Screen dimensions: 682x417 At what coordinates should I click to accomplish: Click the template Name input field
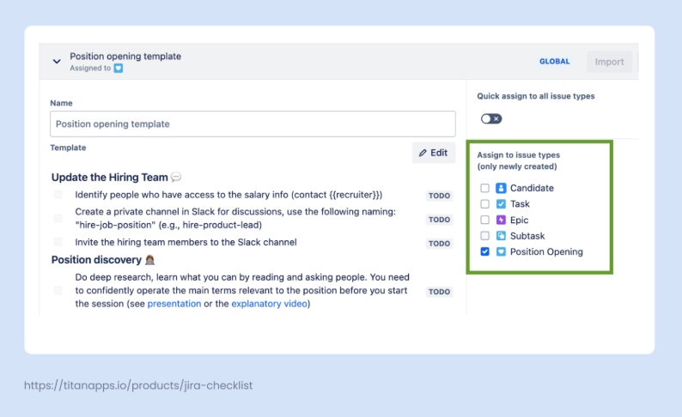pyautogui.click(x=253, y=124)
